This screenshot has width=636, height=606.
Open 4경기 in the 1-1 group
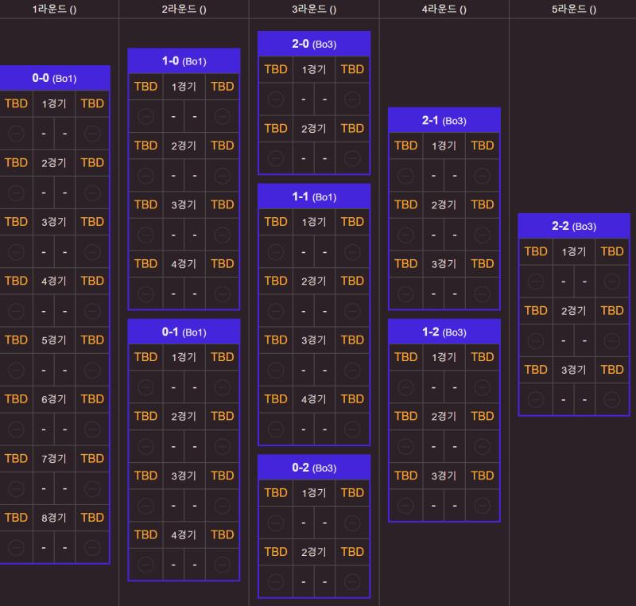pos(314,399)
